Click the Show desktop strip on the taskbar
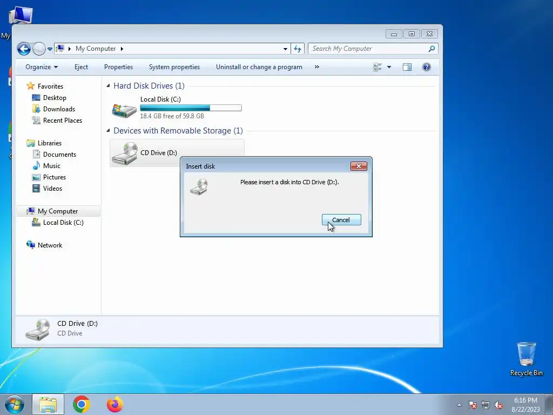The image size is (553, 415). click(549, 404)
